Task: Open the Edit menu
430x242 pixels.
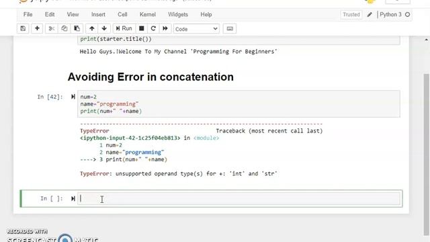Action: [50, 15]
